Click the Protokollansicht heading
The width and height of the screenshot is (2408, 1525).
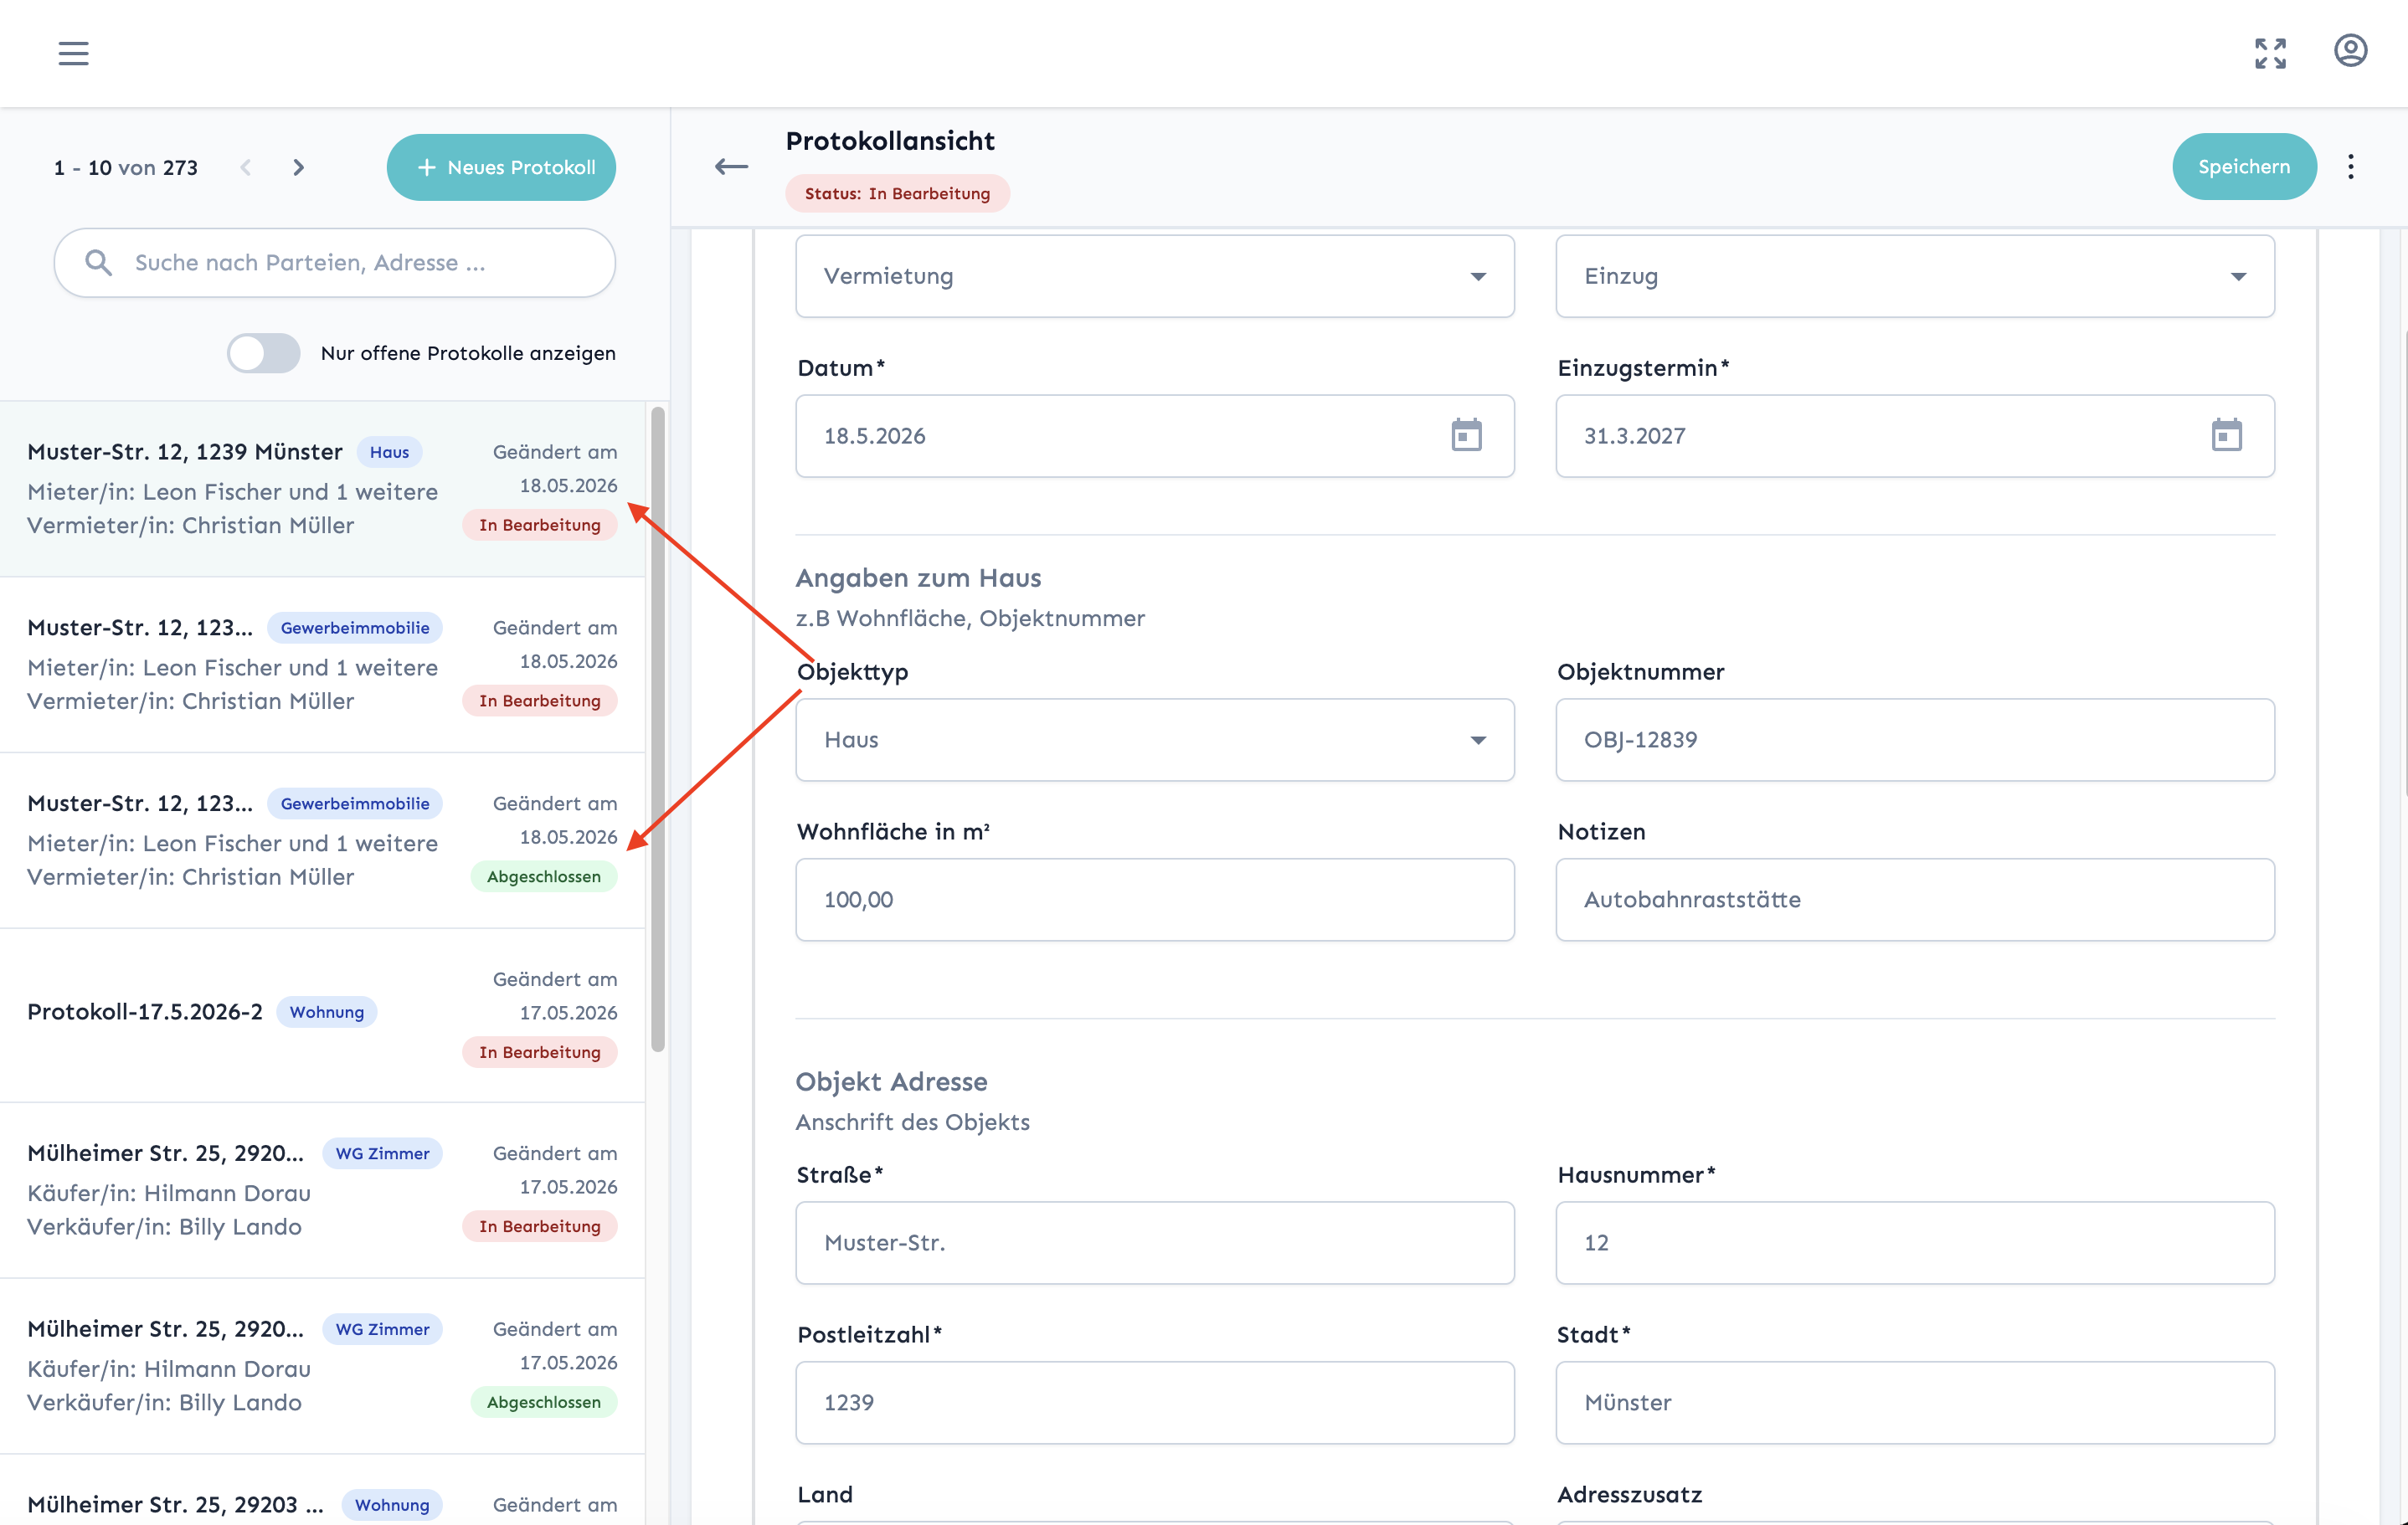click(x=890, y=141)
